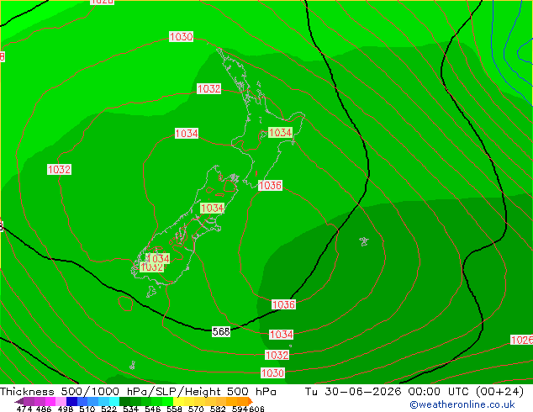533x412 pixels.
Task: Click the black 568 height contour label
Action: pos(221,331)
